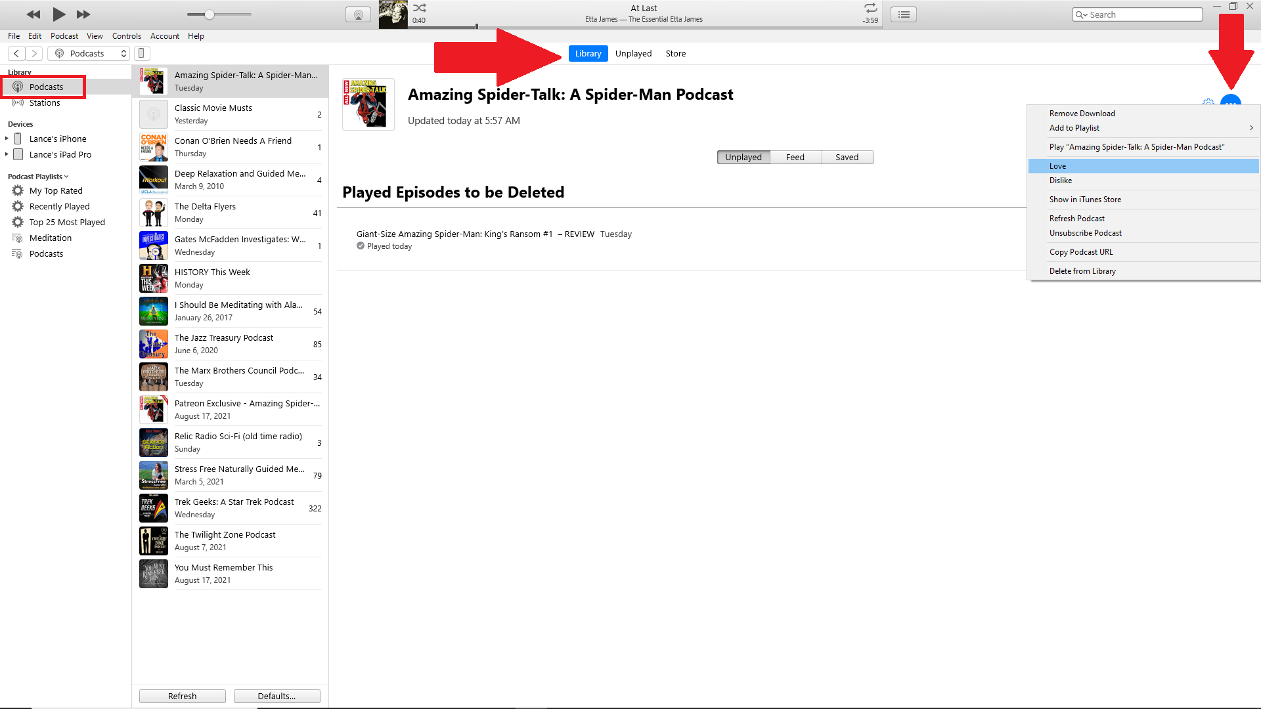Open the Podcasts playlist under Podcast Playlists
The image size is (1261, 709).
(46, 254)
